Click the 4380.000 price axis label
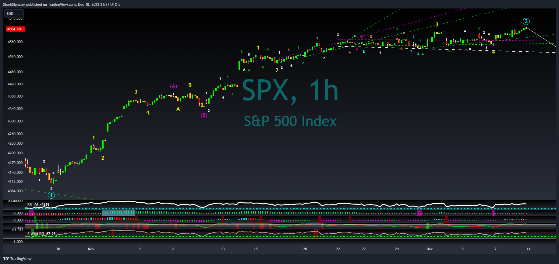 click(x=15, y=96)
